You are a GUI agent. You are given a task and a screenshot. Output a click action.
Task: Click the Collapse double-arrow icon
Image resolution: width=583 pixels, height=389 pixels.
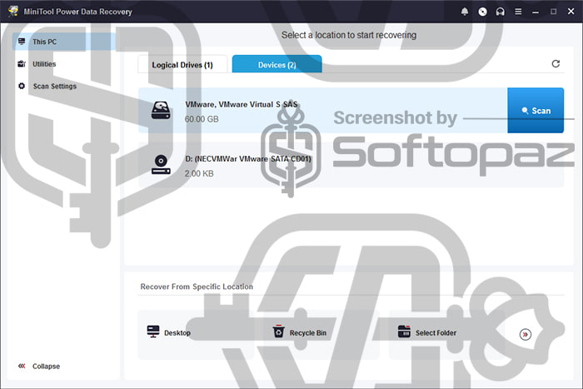coord(22,366)
